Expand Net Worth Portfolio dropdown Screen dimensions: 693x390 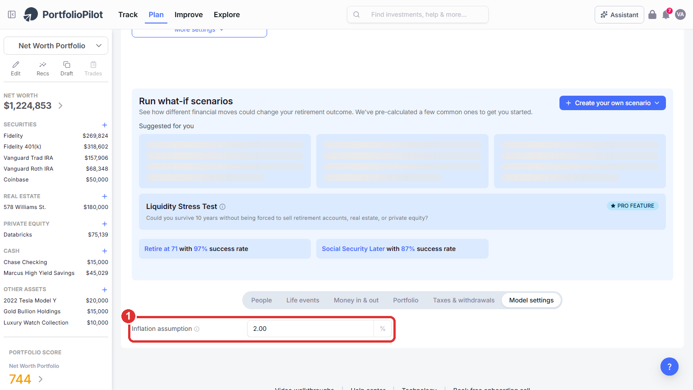click(56, 46)
